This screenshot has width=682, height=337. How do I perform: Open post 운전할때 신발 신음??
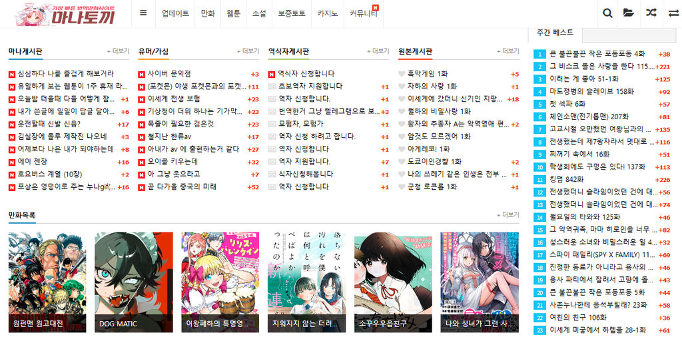pyautogui.click(x=49, y=125)
